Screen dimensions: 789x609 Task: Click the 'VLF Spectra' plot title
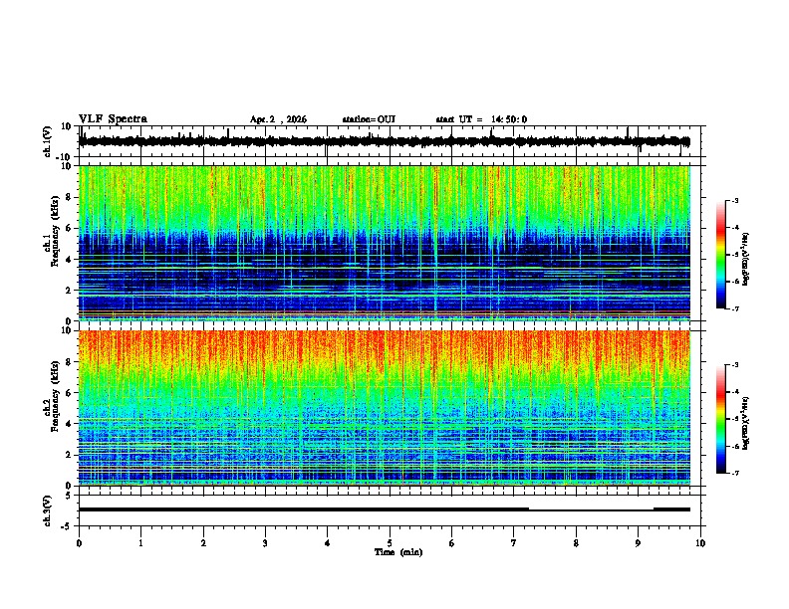pyautogui.click(x=113, y=119)
